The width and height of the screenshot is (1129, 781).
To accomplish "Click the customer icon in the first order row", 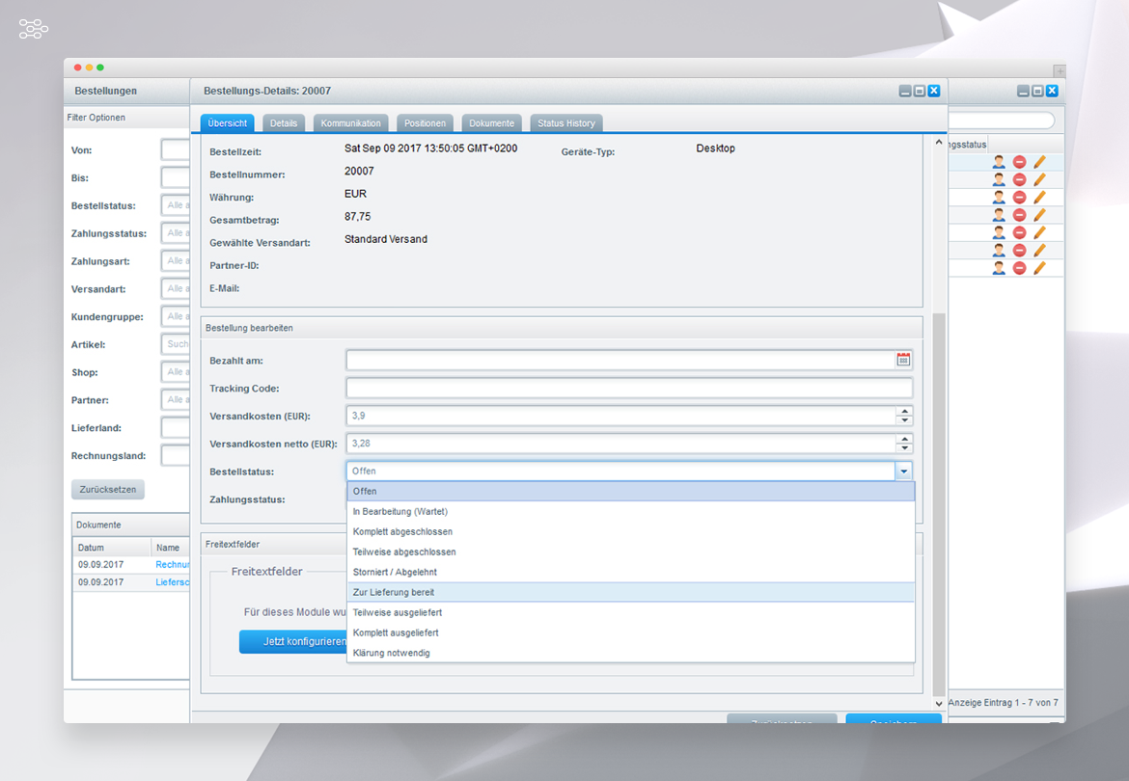I will 999,162.
